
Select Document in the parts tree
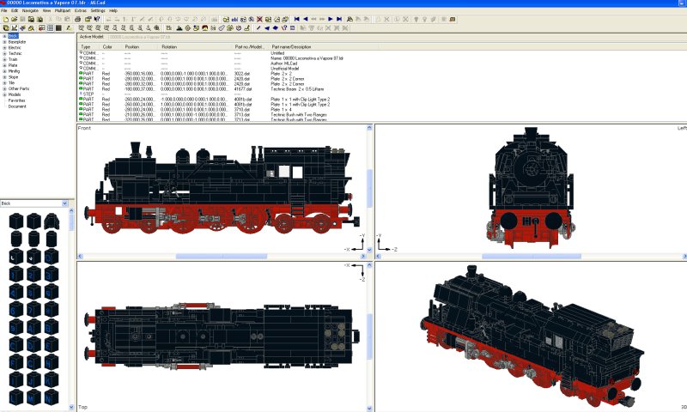(17, 106)
